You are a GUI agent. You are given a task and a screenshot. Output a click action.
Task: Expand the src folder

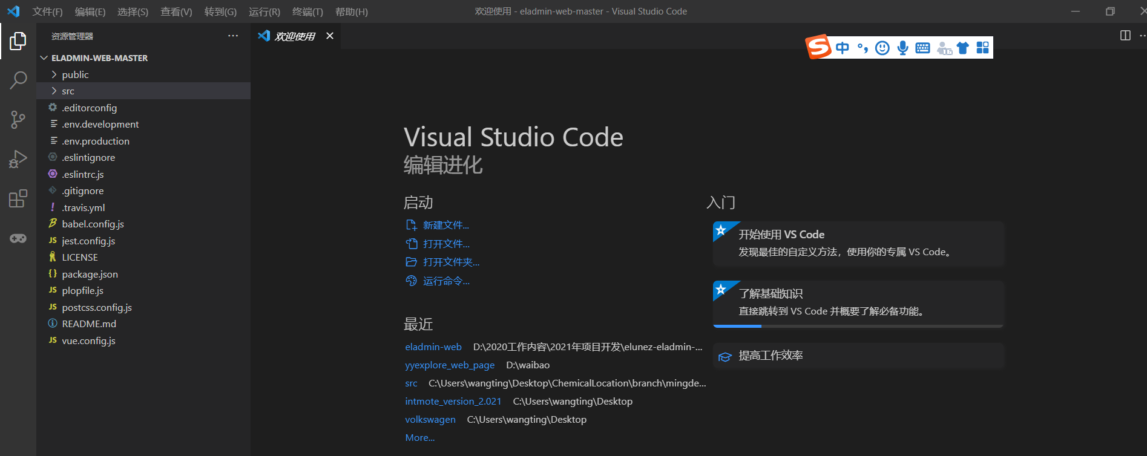[143, 91]
